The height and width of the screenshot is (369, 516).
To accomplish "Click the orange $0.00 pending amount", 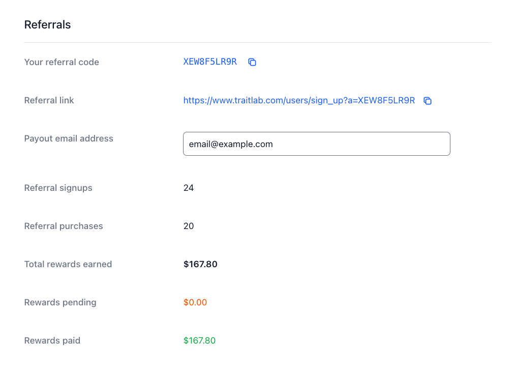I will 195,302.
